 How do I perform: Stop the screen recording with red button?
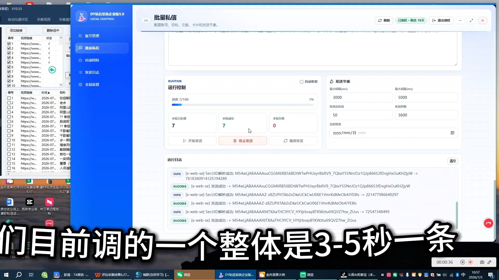[x=470, y=262]
